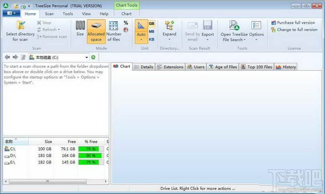Switch mode to Number of files
The height and width of the screenshot is (194, 325).
114,31
